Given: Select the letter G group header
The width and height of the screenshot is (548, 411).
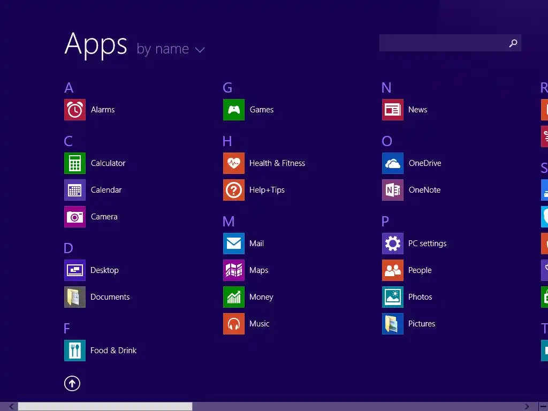Looking at the screenshot, I should (227, 88).
